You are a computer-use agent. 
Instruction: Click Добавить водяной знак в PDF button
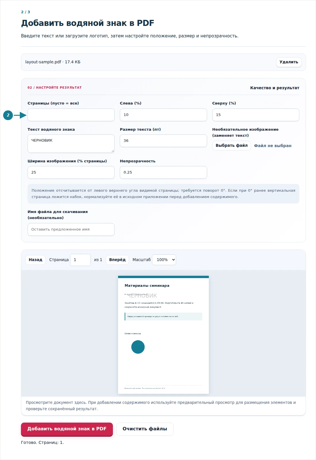(x=67, y=429)
